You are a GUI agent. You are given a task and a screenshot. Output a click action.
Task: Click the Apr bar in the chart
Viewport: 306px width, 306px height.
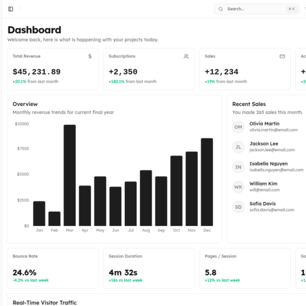[85, 206]
